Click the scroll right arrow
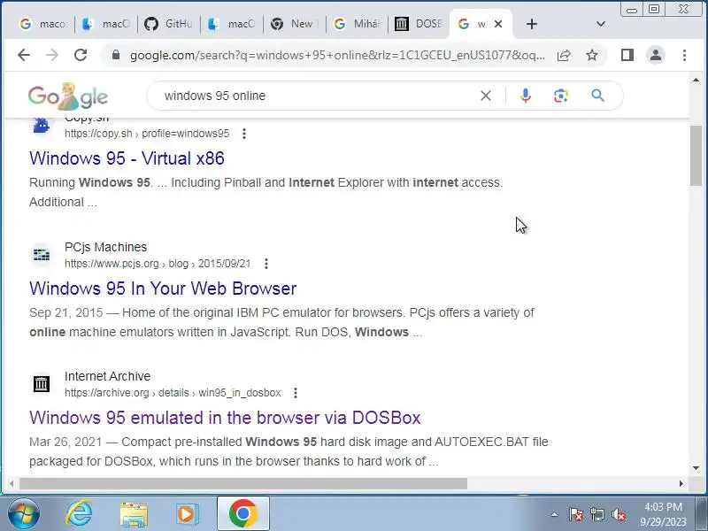Screen dimensions: 708x531 click(681, 483)
